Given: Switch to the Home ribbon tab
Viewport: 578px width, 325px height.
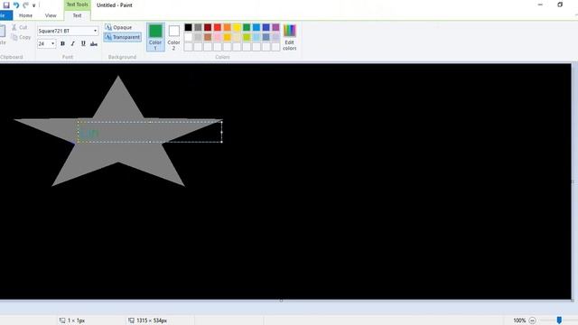Looking at the screenshot, I should click(x=25, y=15).
